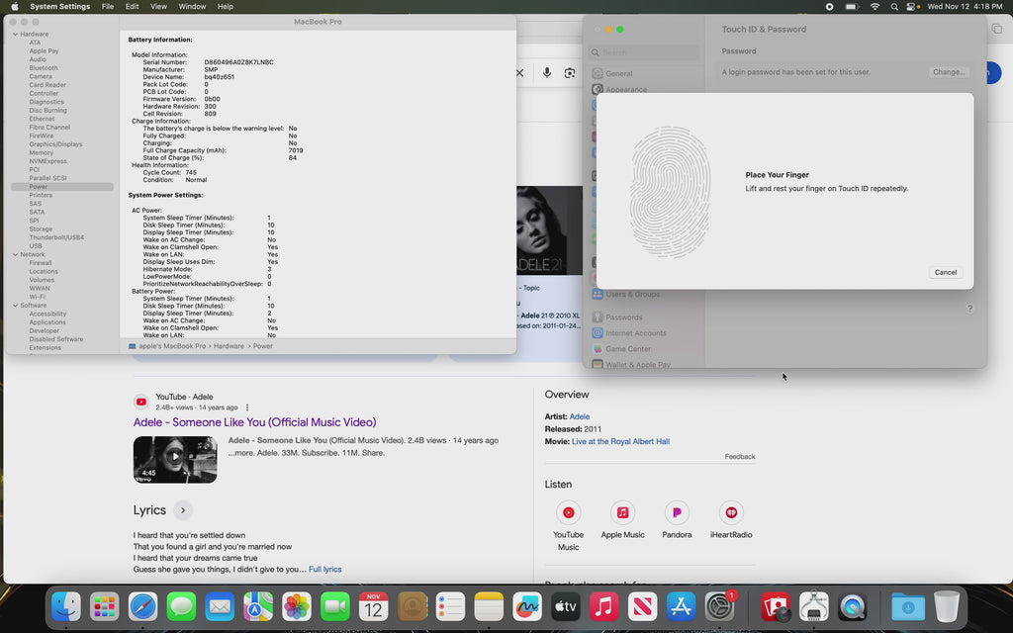Collapse the Network tree group
The width and height of the screenshot is (1013, 633).
(x=15, y=255)
